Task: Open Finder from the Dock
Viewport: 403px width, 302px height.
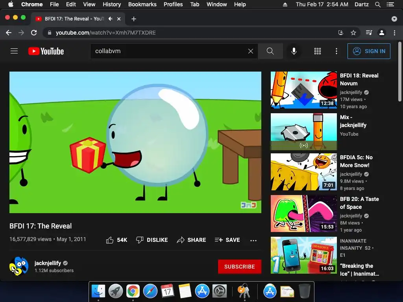Action: click(98, 291)
